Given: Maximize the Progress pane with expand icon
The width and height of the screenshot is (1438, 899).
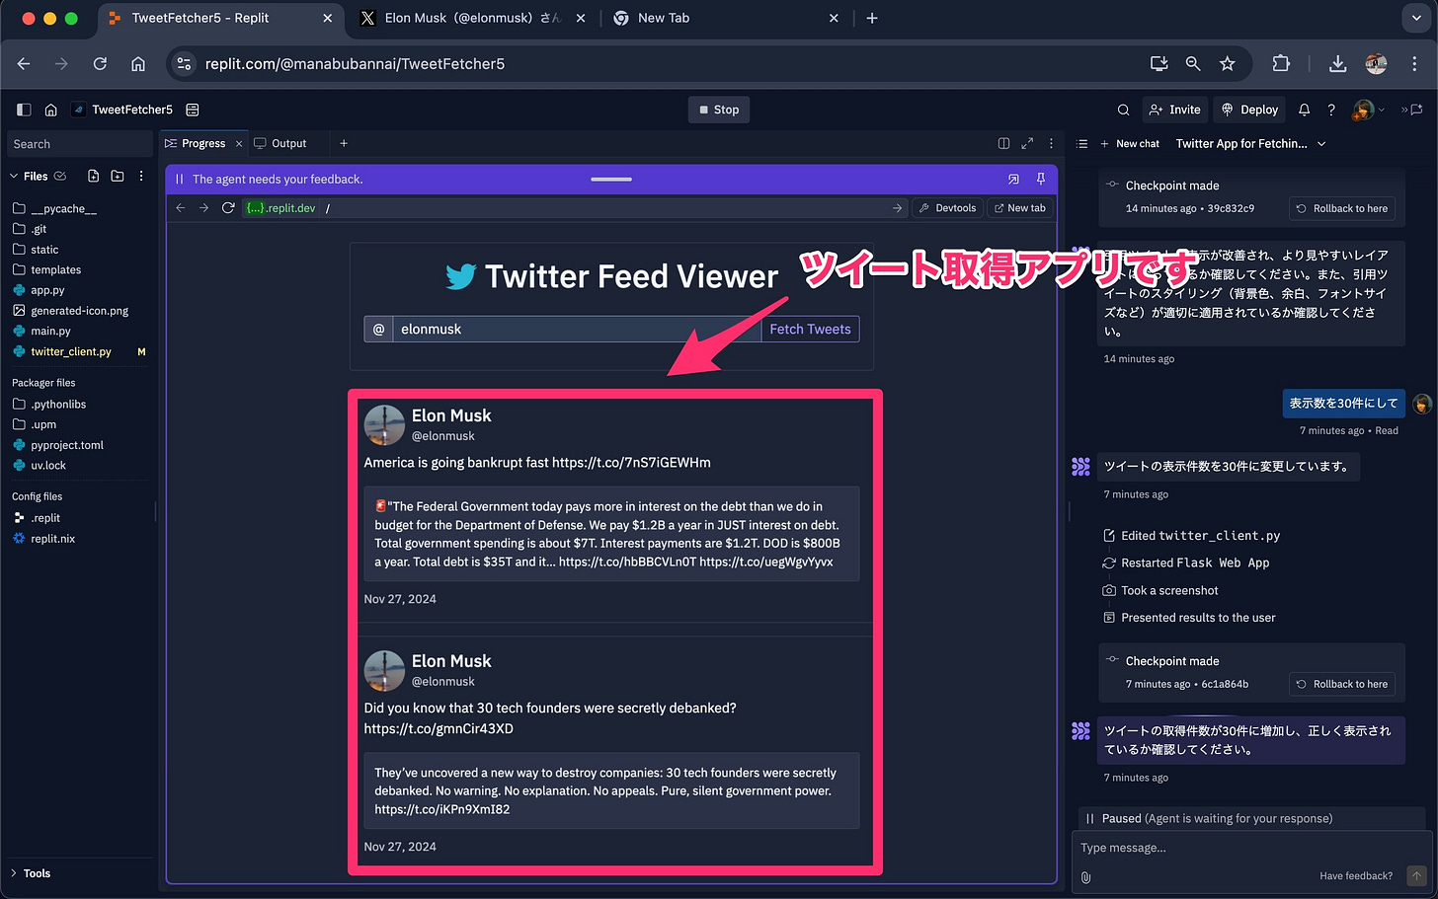Looking at the screenshot, I should click(1027, 143).
